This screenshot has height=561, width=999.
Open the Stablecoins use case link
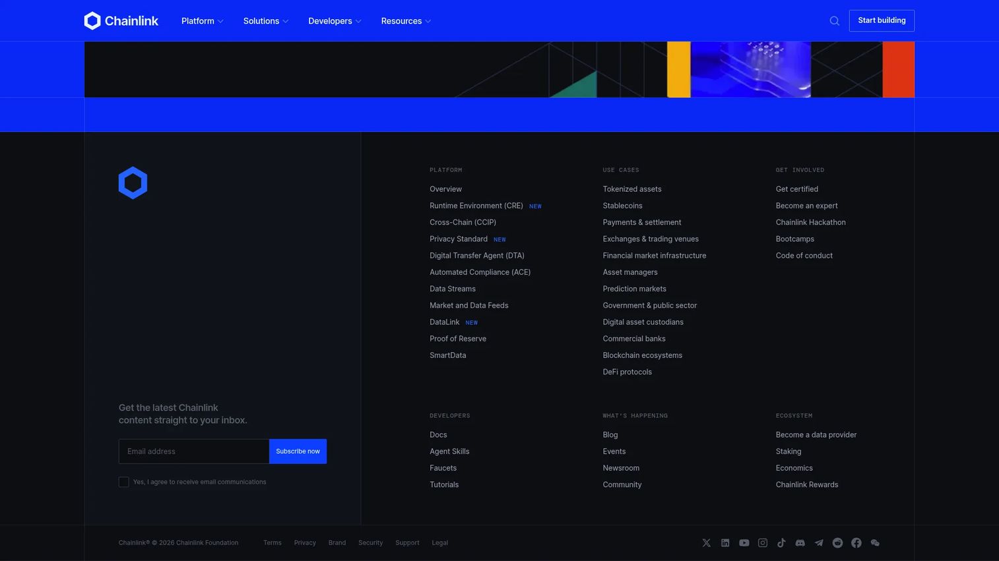click(622, 206)
